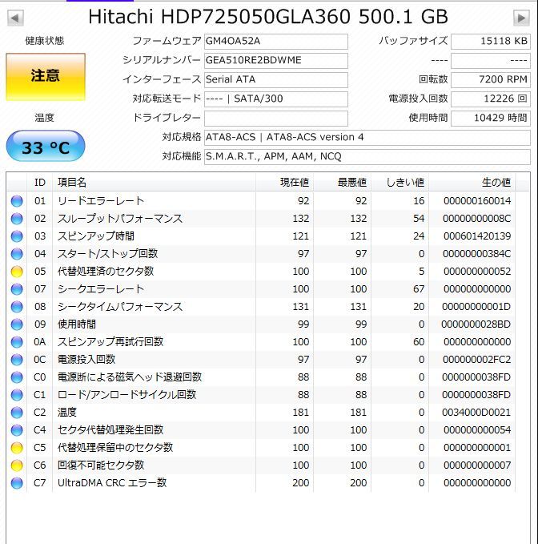Select row シークタイムパフォーマンス
This screenshot has height=544, width=538.
pyautogui.click(x=261, y=307)
